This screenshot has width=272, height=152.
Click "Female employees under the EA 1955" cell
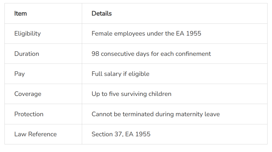click(x=146, y=34)
